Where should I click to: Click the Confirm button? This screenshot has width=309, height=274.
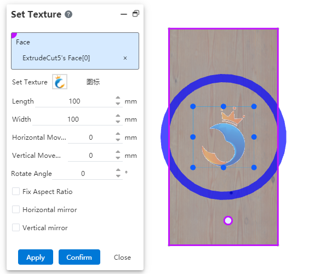point(79,257)
